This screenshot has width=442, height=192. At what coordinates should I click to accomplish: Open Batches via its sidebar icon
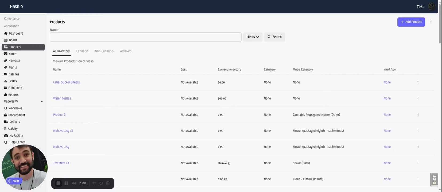[6, 74]
